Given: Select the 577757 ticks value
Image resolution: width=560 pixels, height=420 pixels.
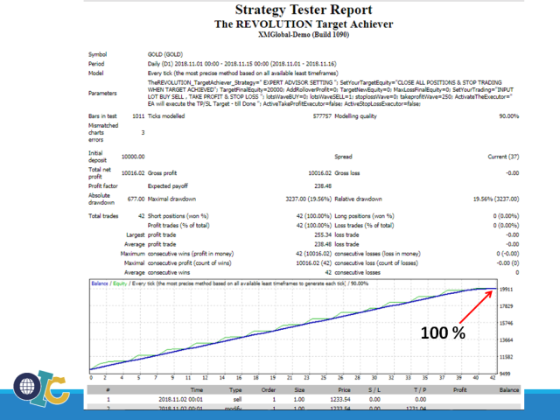Looking at the screenshot, I should (x=322, y=116).
